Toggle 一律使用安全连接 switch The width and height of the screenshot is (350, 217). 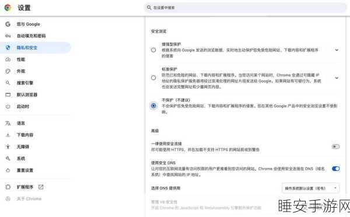click(335, 146)
